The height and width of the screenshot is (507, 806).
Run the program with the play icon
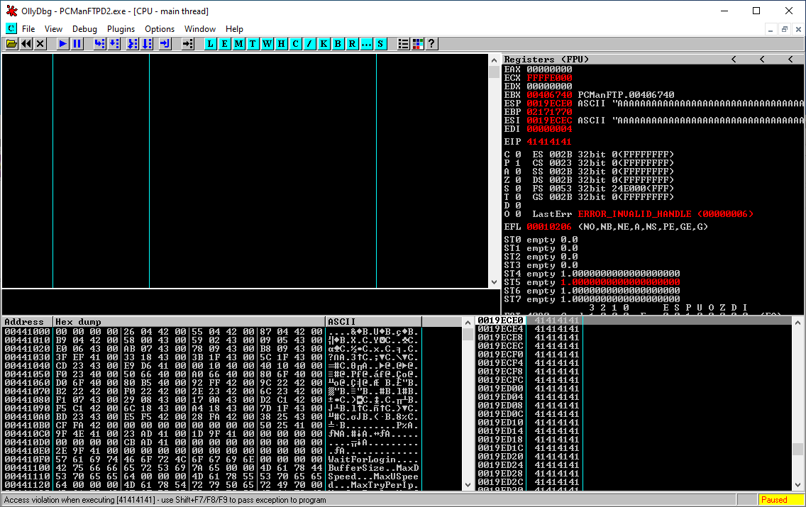click(62, 44)
